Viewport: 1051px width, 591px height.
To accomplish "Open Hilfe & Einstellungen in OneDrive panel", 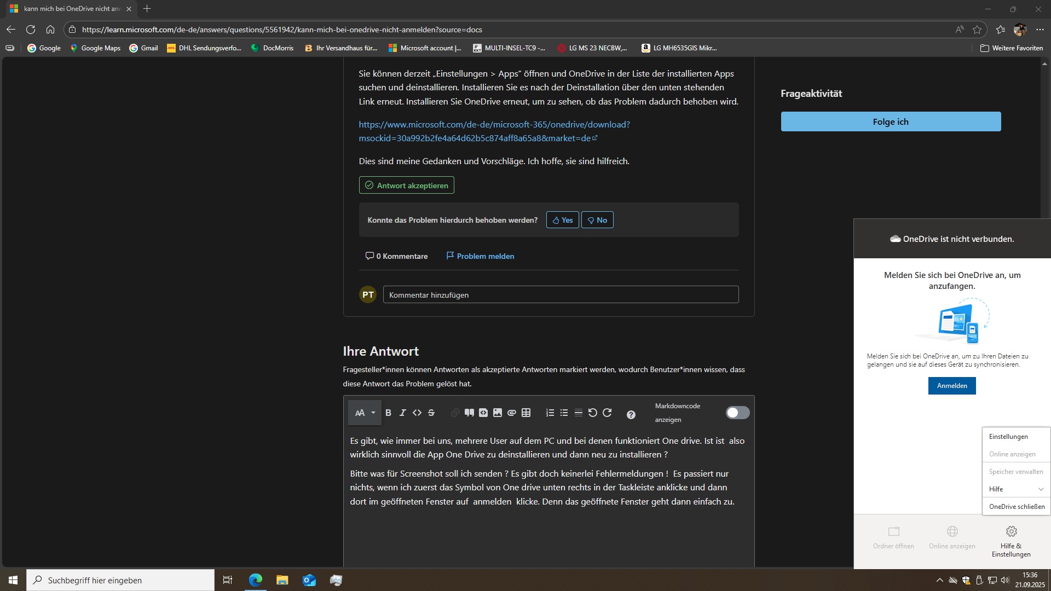I will pyautogui.click(x=1011, y=541).
